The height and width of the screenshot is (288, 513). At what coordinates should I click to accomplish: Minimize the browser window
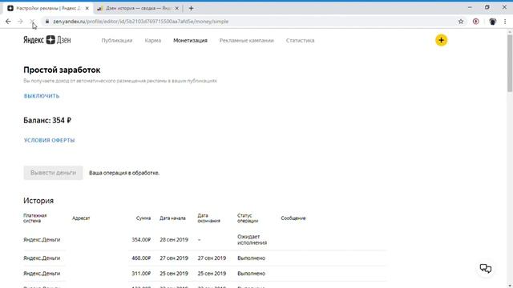tap(470, 7)
